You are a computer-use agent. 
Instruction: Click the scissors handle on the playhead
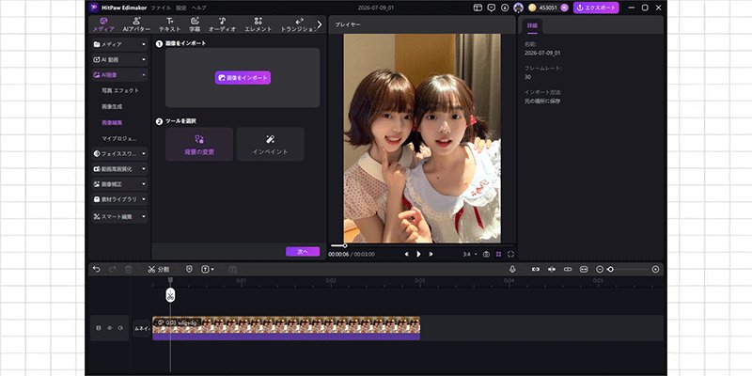pos(170,295)
